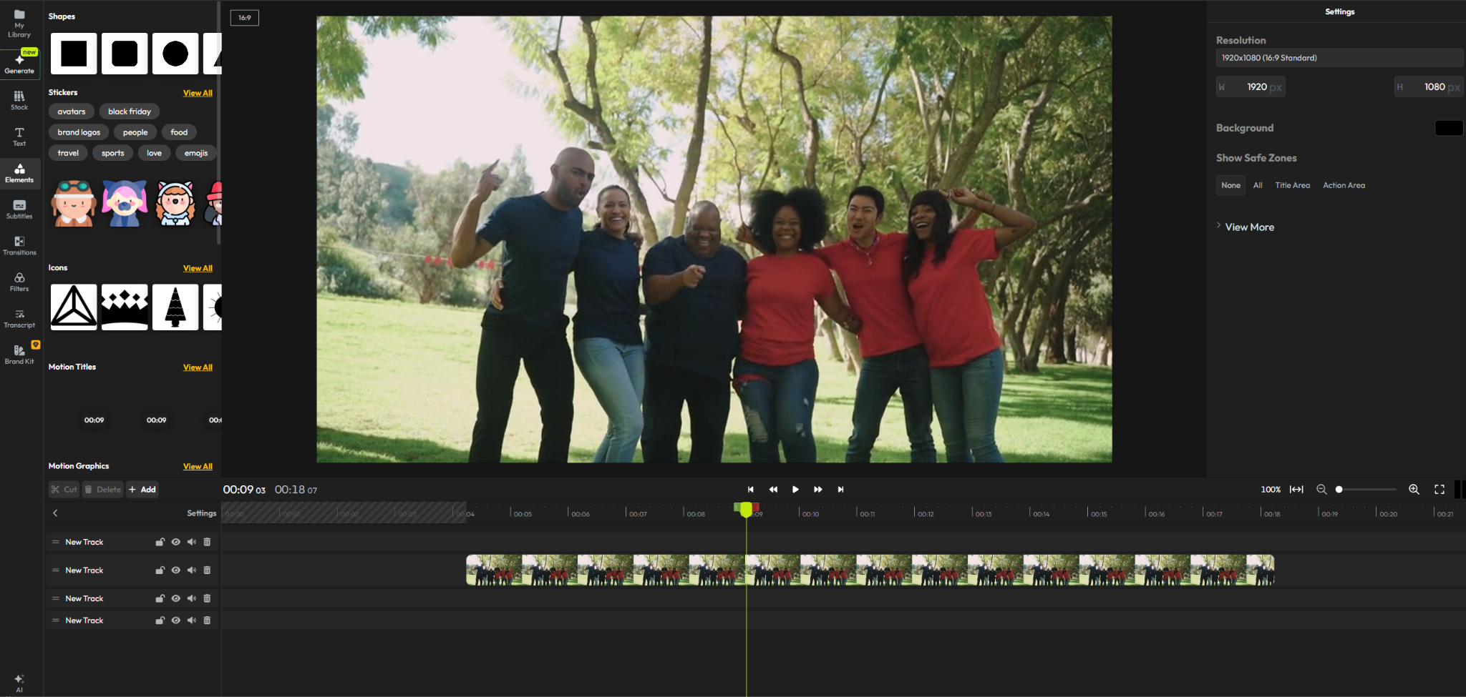Select the black friday sticker tag
The width and height of the screenshot is (1466, 697).
click(x=130, y=112)
